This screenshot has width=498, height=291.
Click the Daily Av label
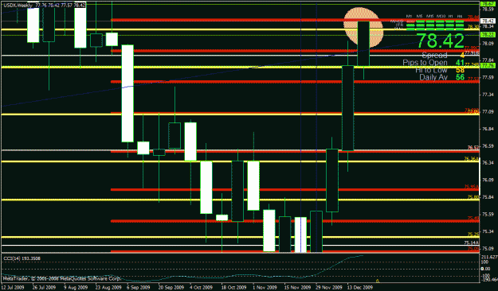tap(433, 77)
